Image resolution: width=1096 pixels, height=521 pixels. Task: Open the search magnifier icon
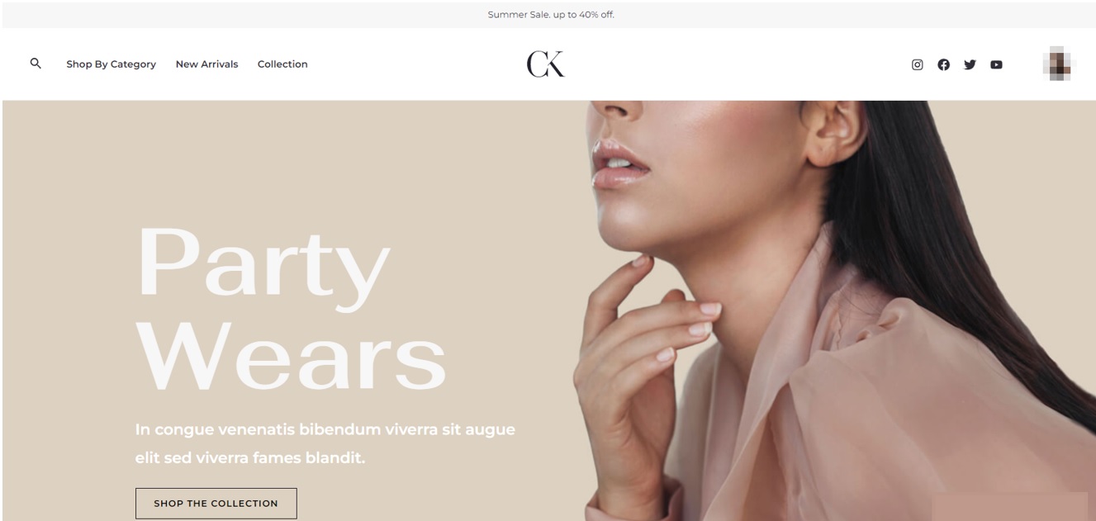click(36, 63)
